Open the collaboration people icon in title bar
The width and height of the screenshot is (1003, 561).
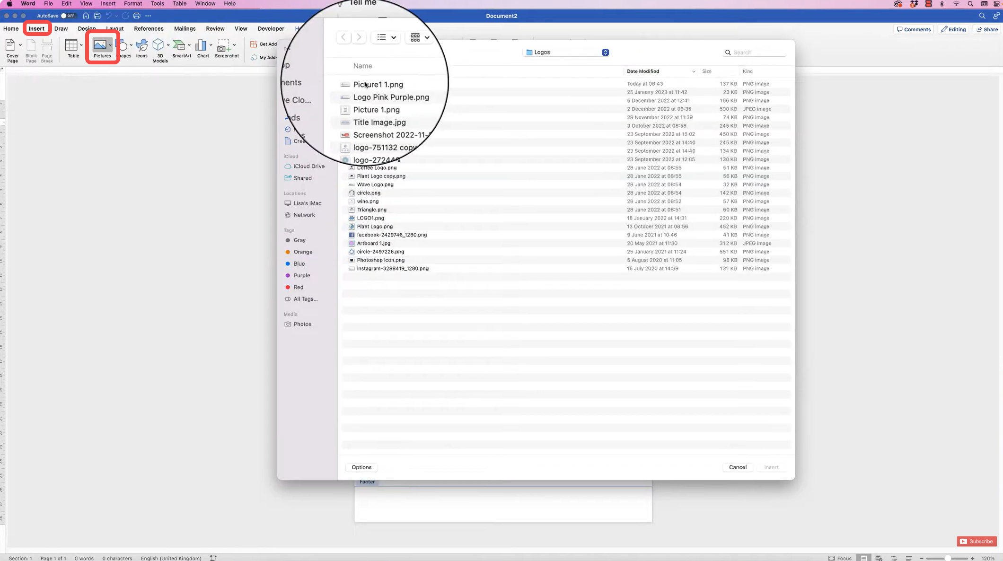(x=996, y=16)
